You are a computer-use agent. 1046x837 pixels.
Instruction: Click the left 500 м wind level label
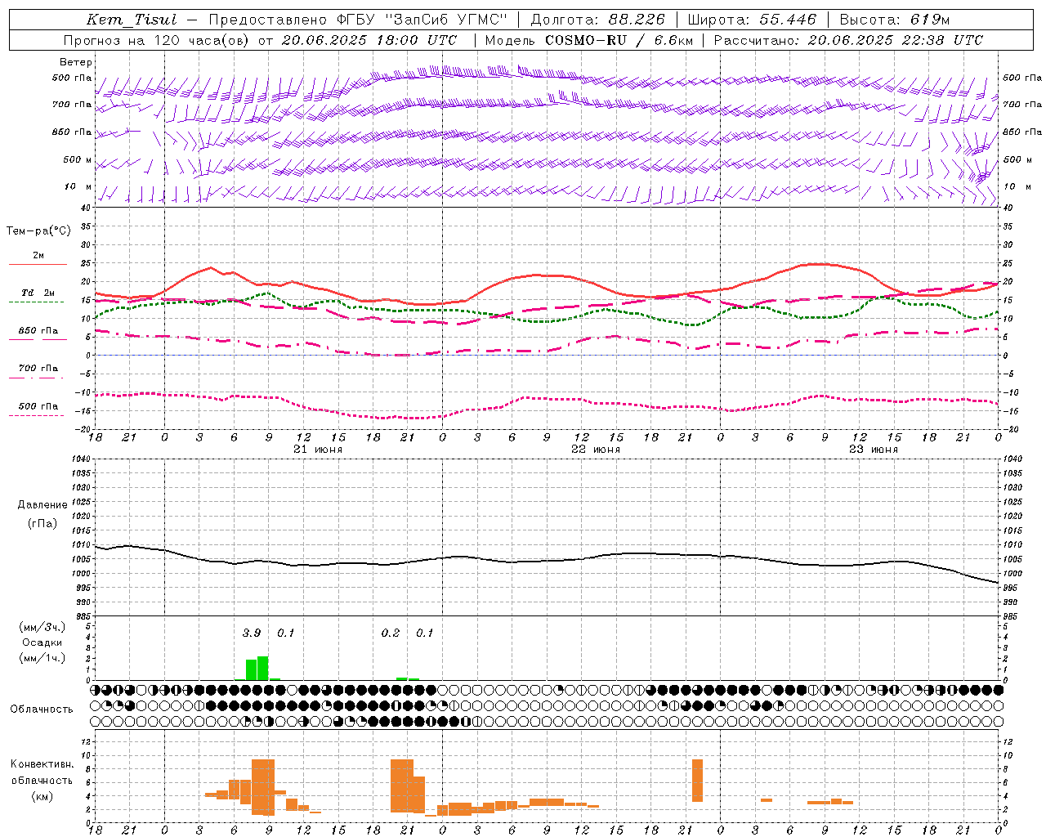coord(78,159)
